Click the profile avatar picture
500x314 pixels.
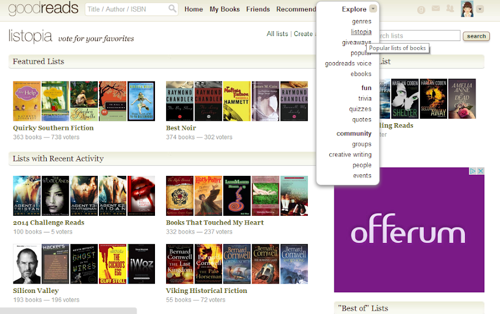(467, 9)
